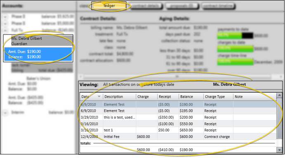285x161 pixels.
Task: Click ledger scrollbar up arrow
Action: click(279, 95)
